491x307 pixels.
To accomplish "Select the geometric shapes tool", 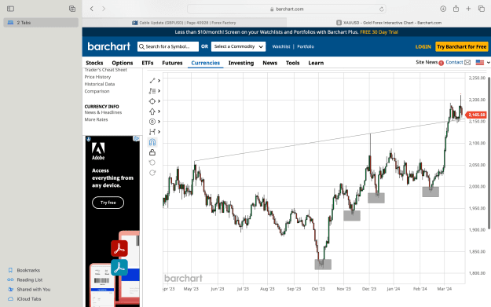I will coord(152,101).
